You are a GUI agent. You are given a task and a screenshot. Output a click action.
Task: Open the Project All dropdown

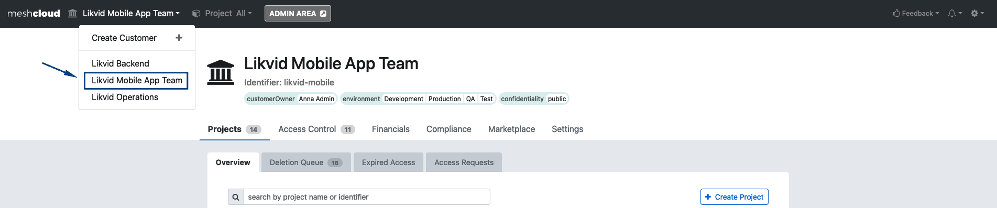click(x=228, y=14)
